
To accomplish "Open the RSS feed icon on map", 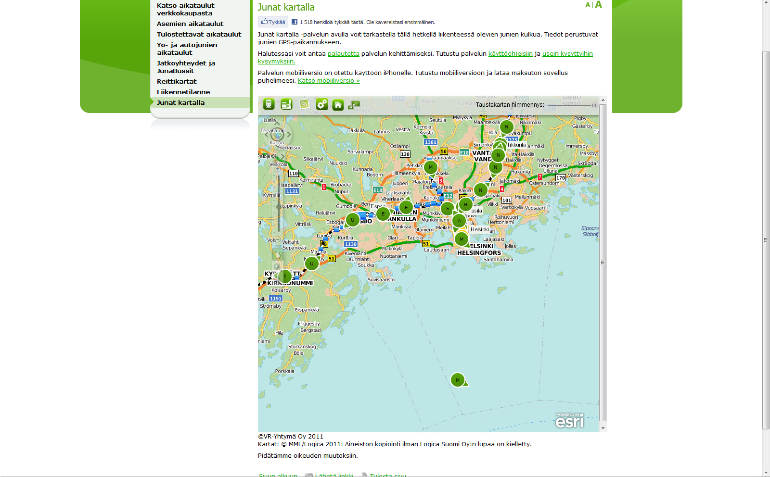I will pos(304,104).
